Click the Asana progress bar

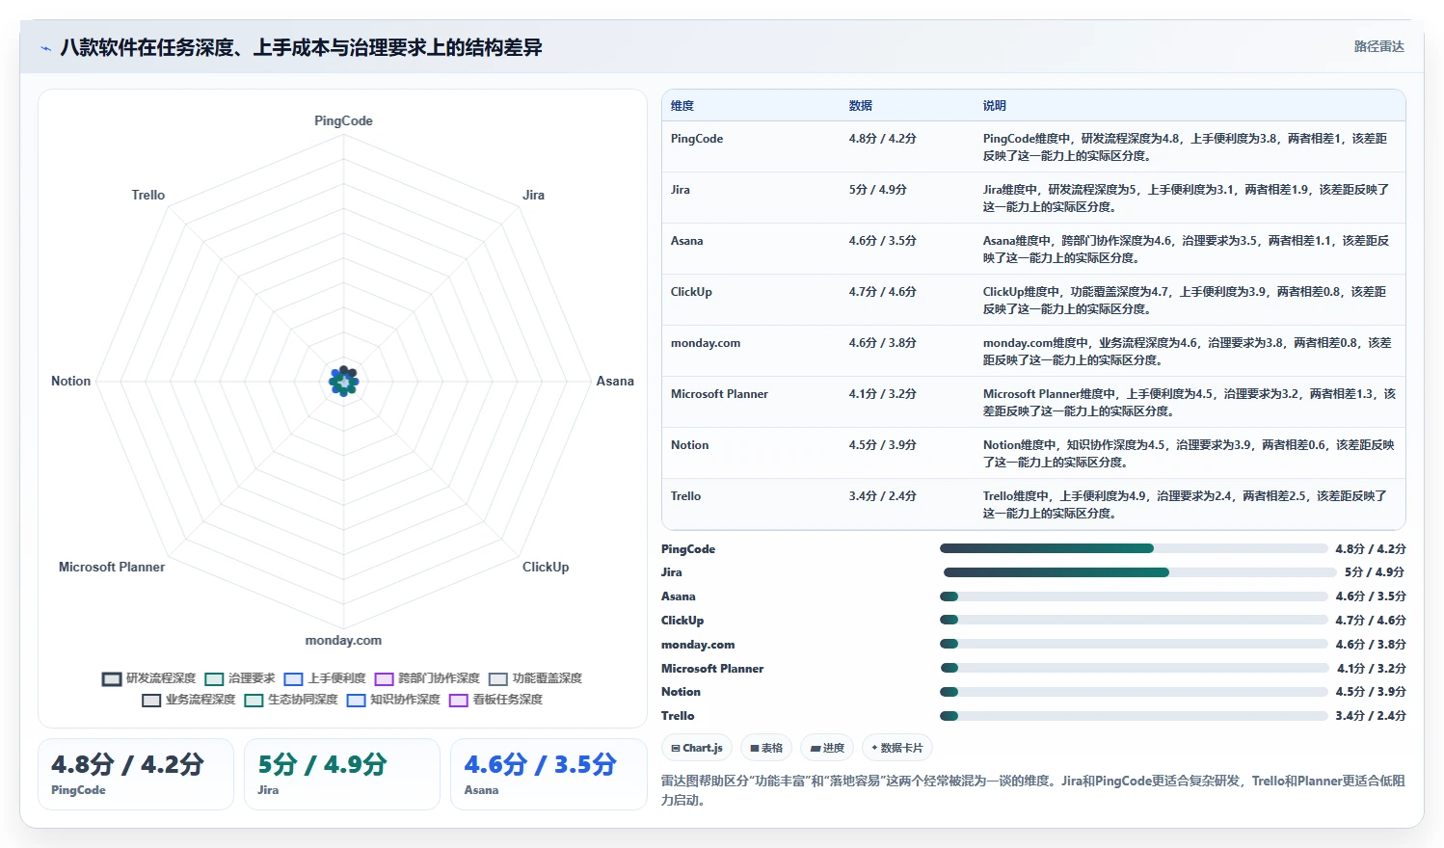point(1134,596)
